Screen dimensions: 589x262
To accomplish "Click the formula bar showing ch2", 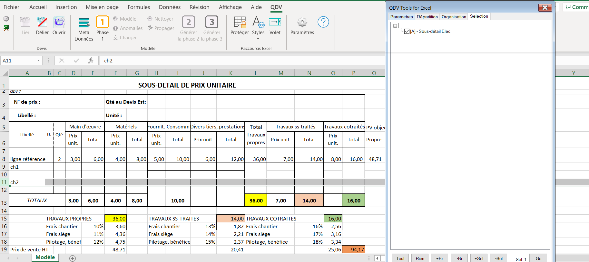I will tap(242, 61).
